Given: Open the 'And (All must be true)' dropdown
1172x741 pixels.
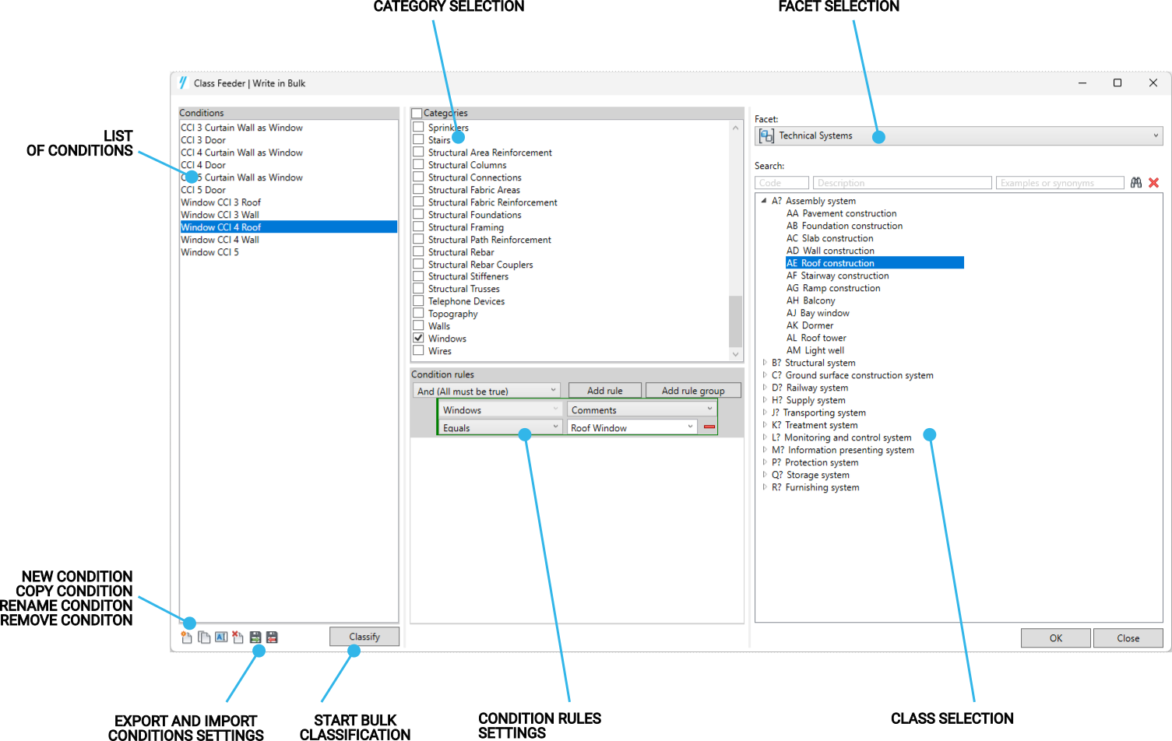Looking at the screenshot, I should (x=486, y=391).
